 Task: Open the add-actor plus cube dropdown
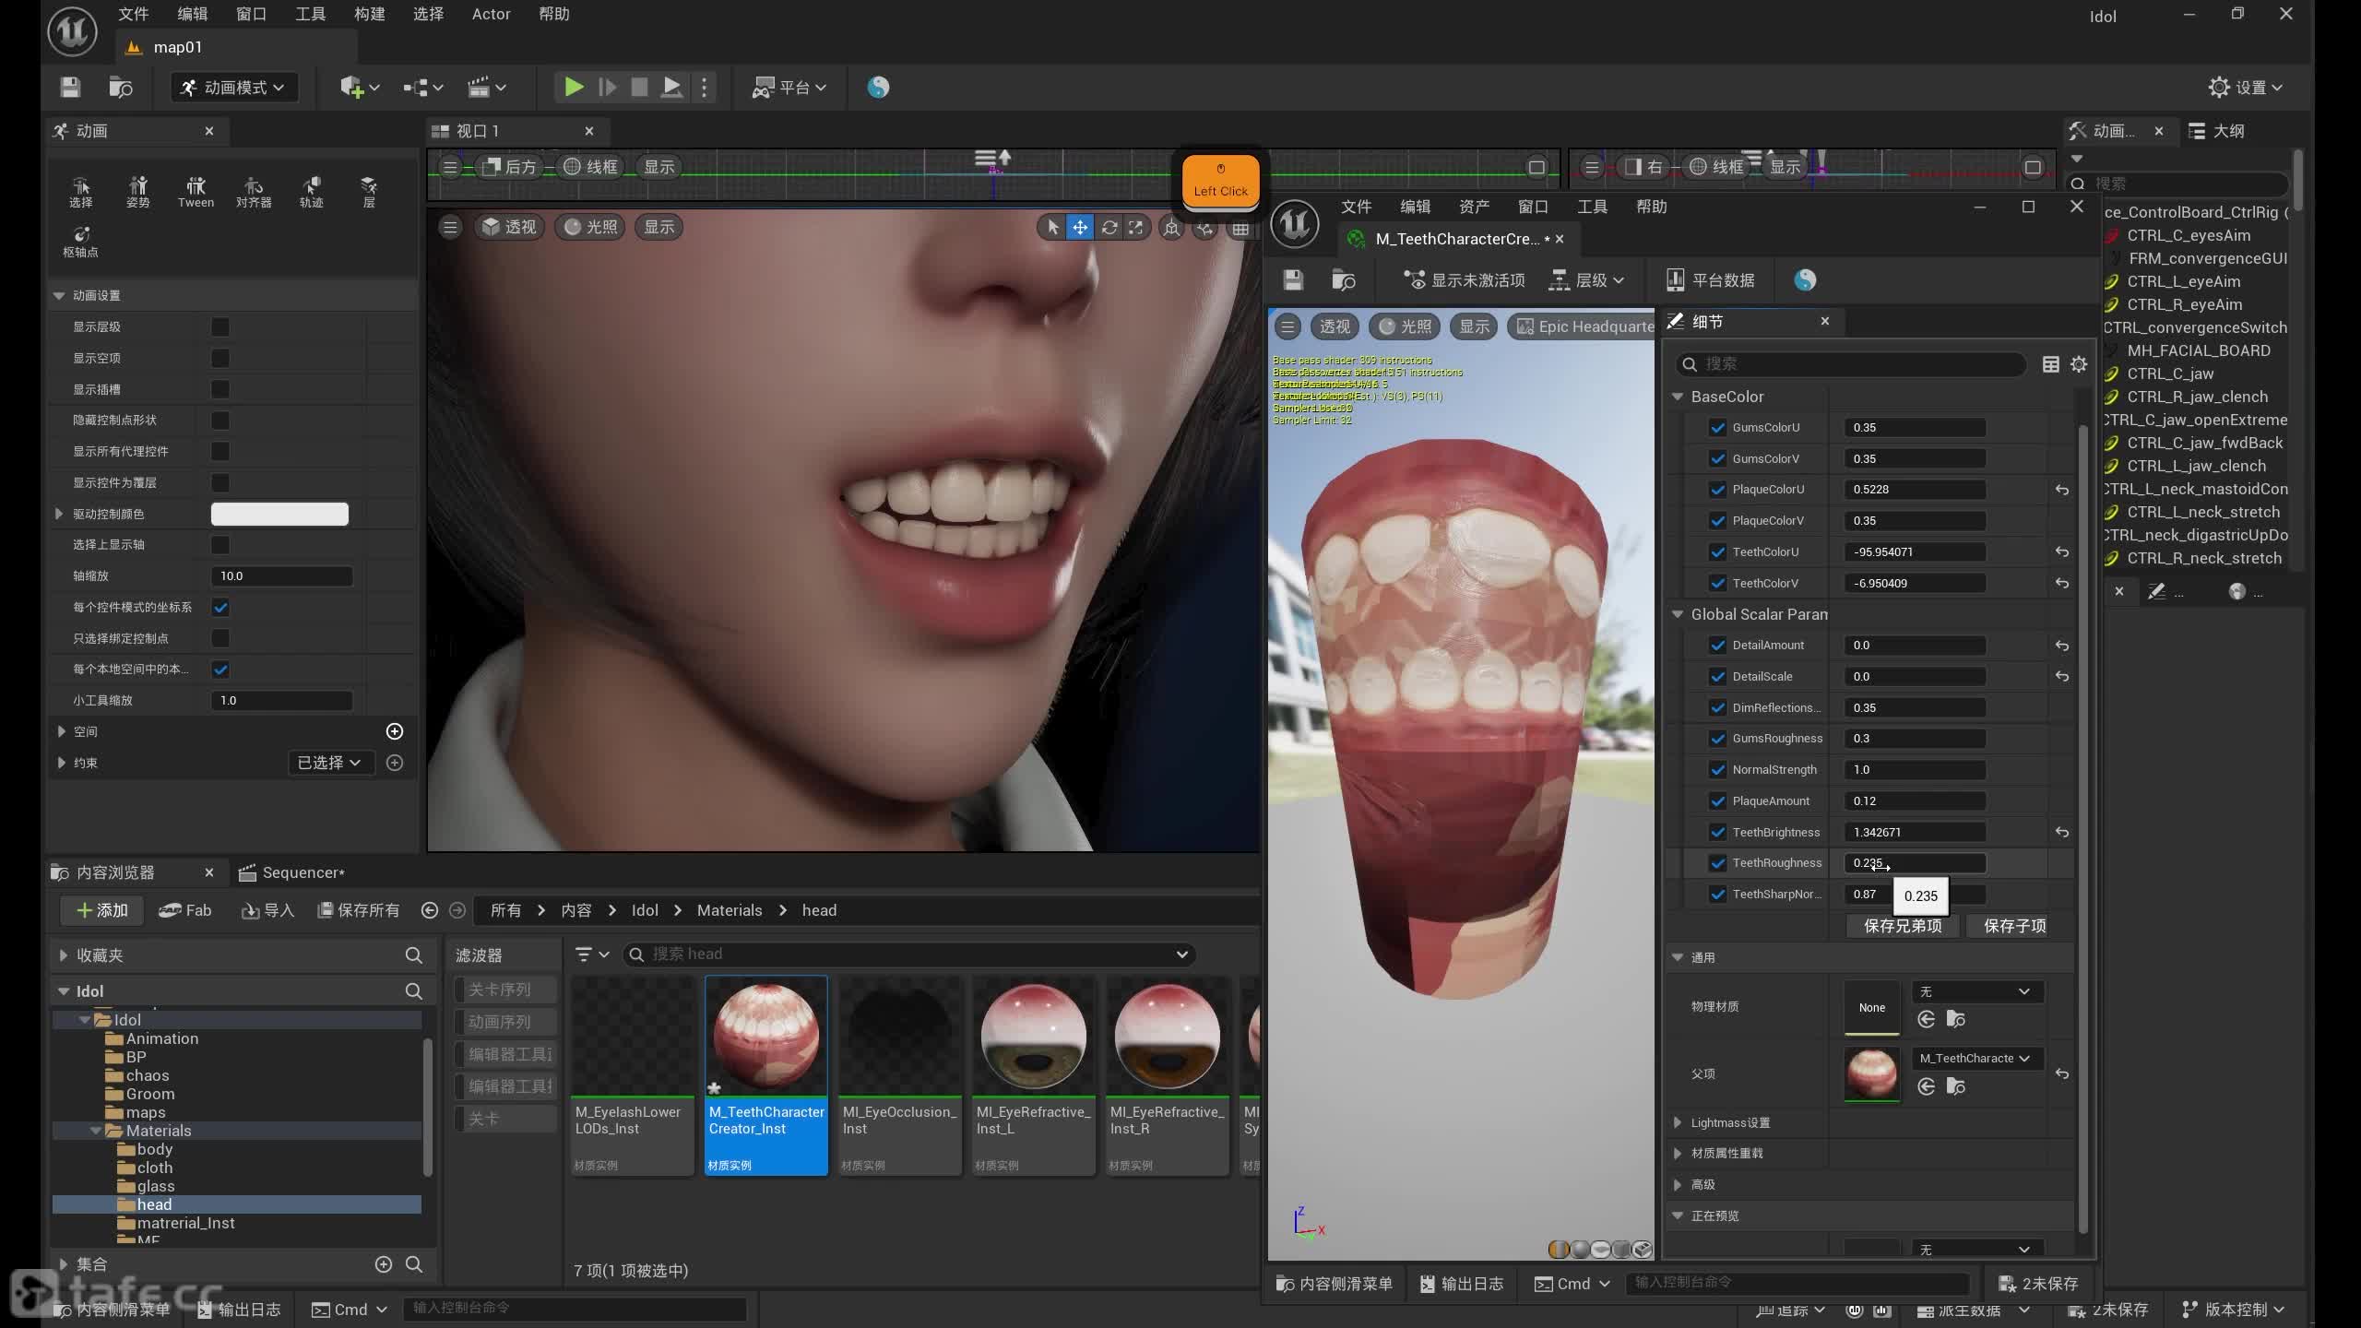[359, 87]
